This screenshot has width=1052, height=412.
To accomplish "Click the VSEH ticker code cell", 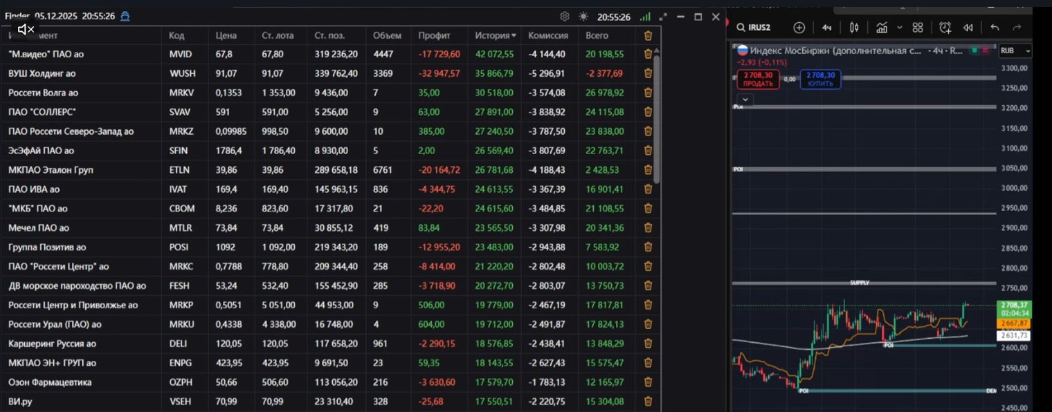I will 180,402.
